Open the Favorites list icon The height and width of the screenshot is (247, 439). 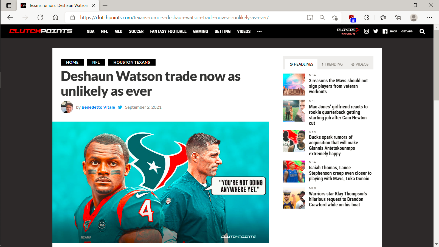tap(383, 18)
